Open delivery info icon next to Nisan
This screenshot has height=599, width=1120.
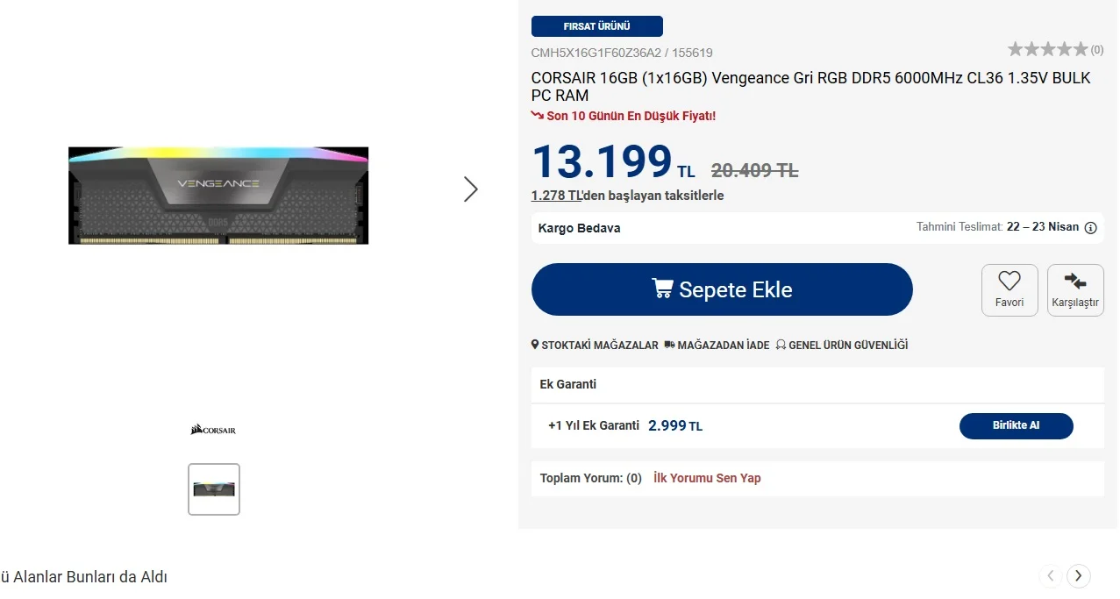pyautogui.click(x=1091, y=228)
